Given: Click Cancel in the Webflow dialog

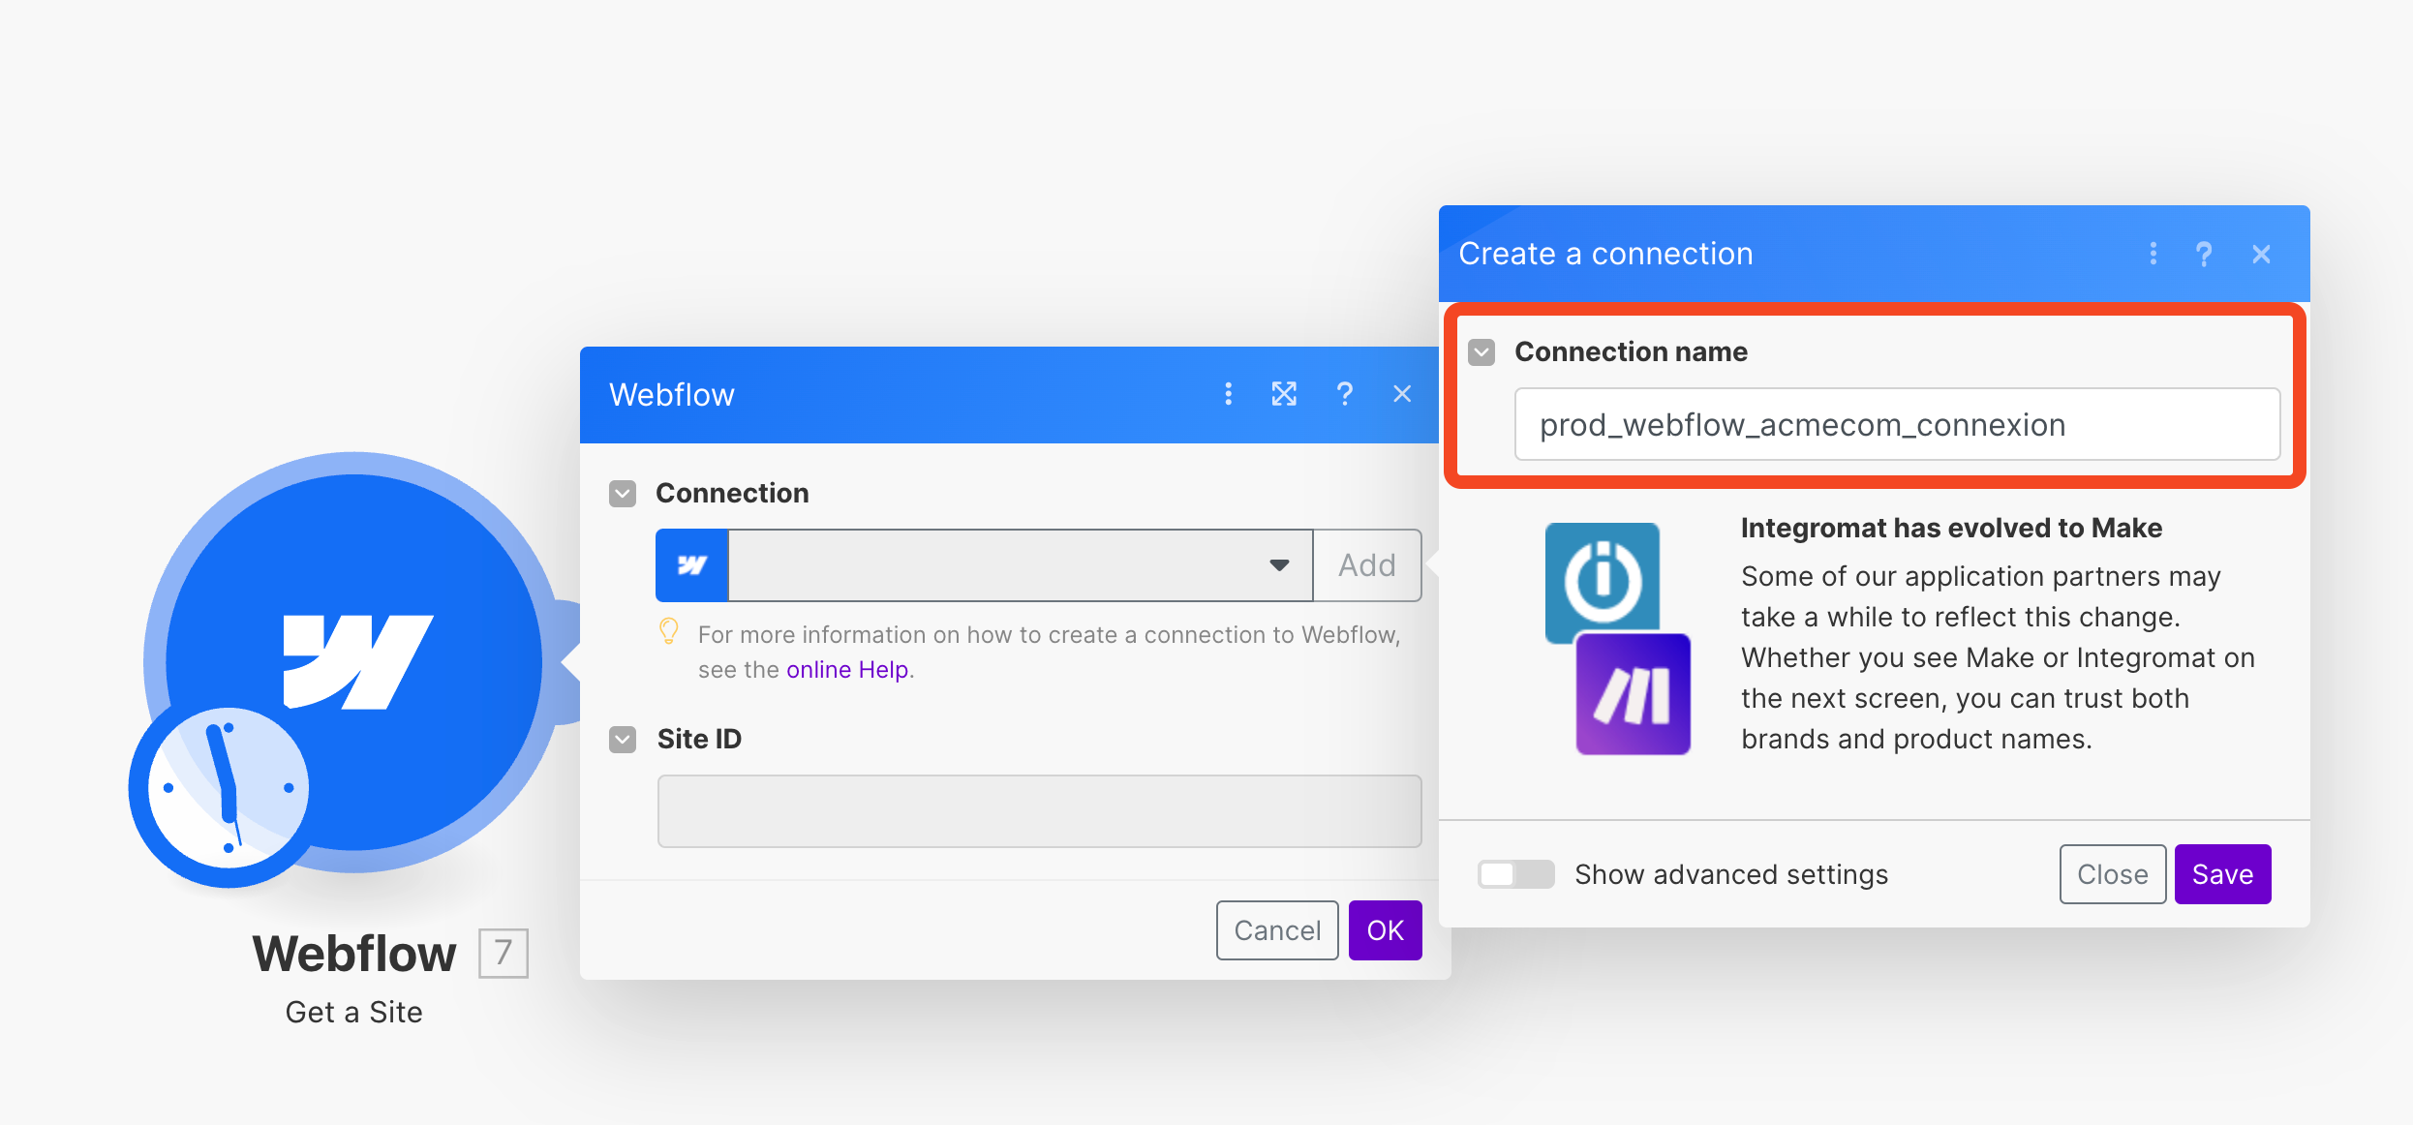Looking at the screenshot, I should [1277, 930].
